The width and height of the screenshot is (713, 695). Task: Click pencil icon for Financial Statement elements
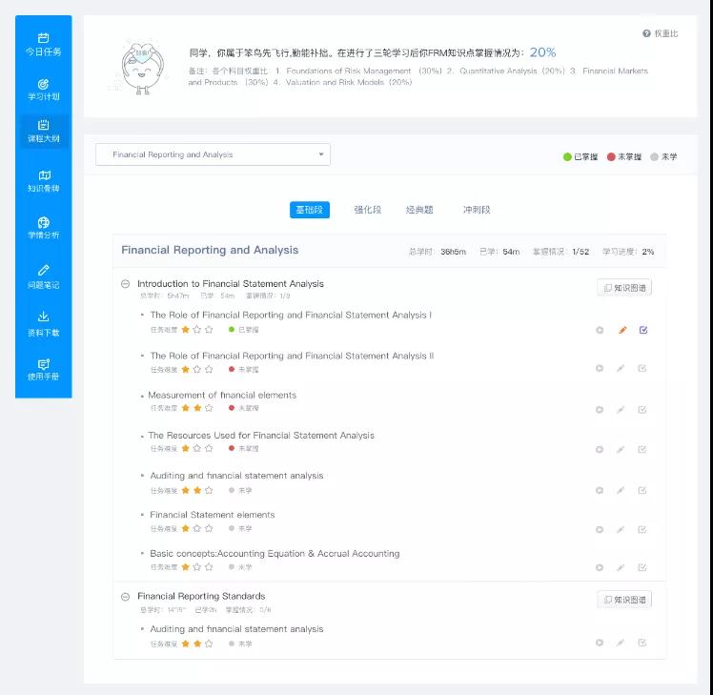pos(621,529)
